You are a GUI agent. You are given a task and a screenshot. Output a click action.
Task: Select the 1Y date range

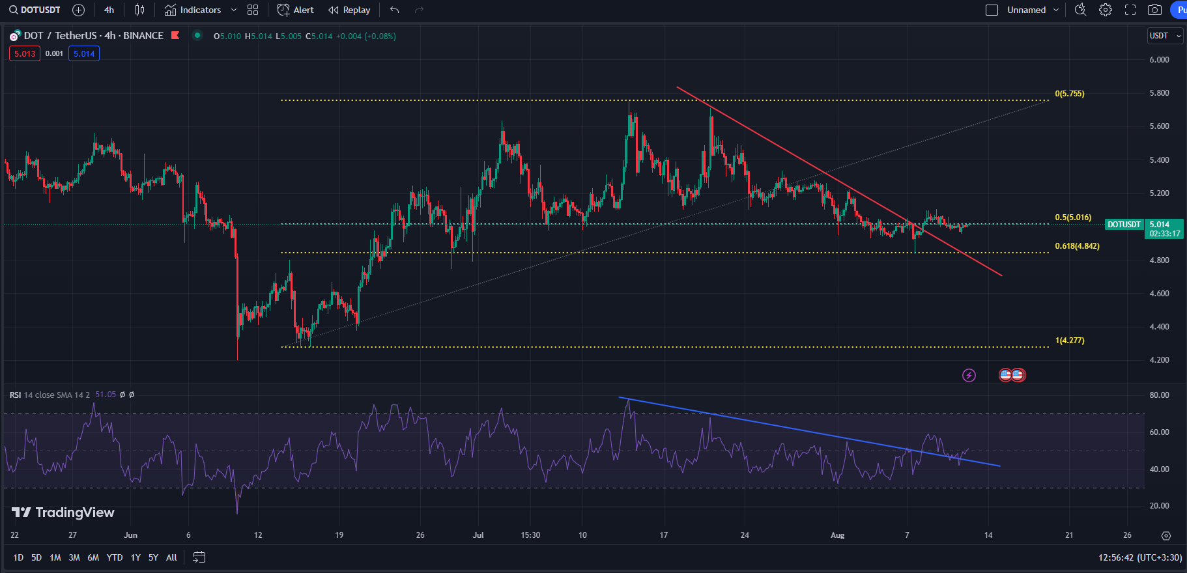[136, 557]
